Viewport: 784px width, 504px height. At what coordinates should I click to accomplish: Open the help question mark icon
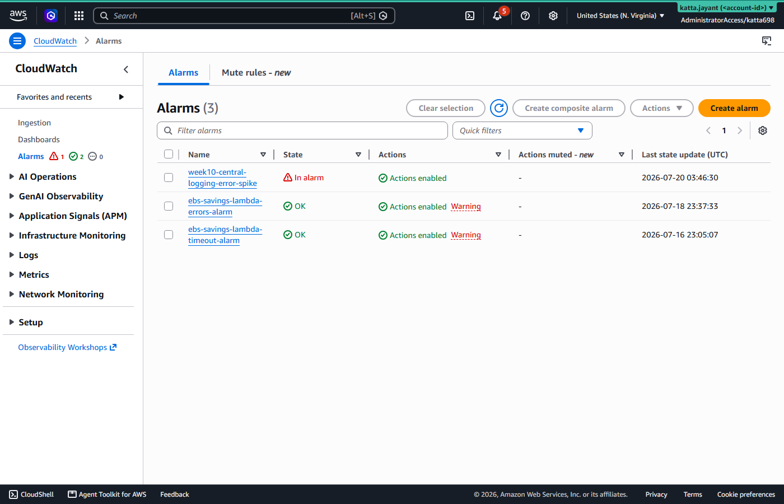click(x=525, y=16)
